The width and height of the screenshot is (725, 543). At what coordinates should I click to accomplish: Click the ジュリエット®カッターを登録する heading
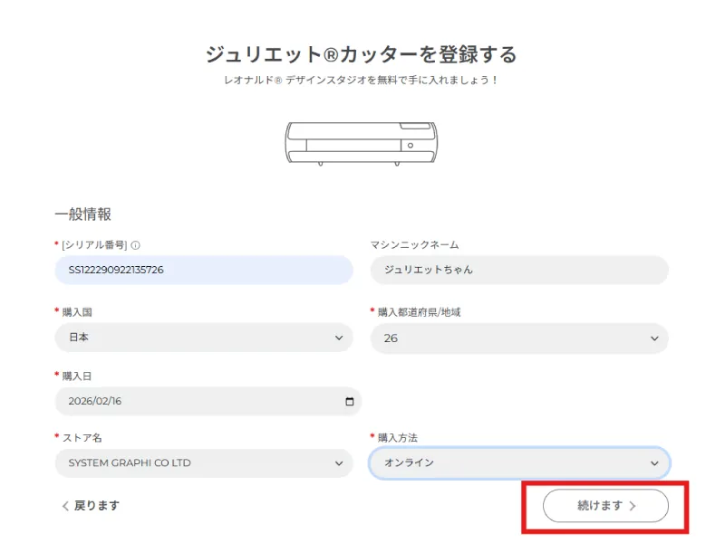[x=362, y=54]
